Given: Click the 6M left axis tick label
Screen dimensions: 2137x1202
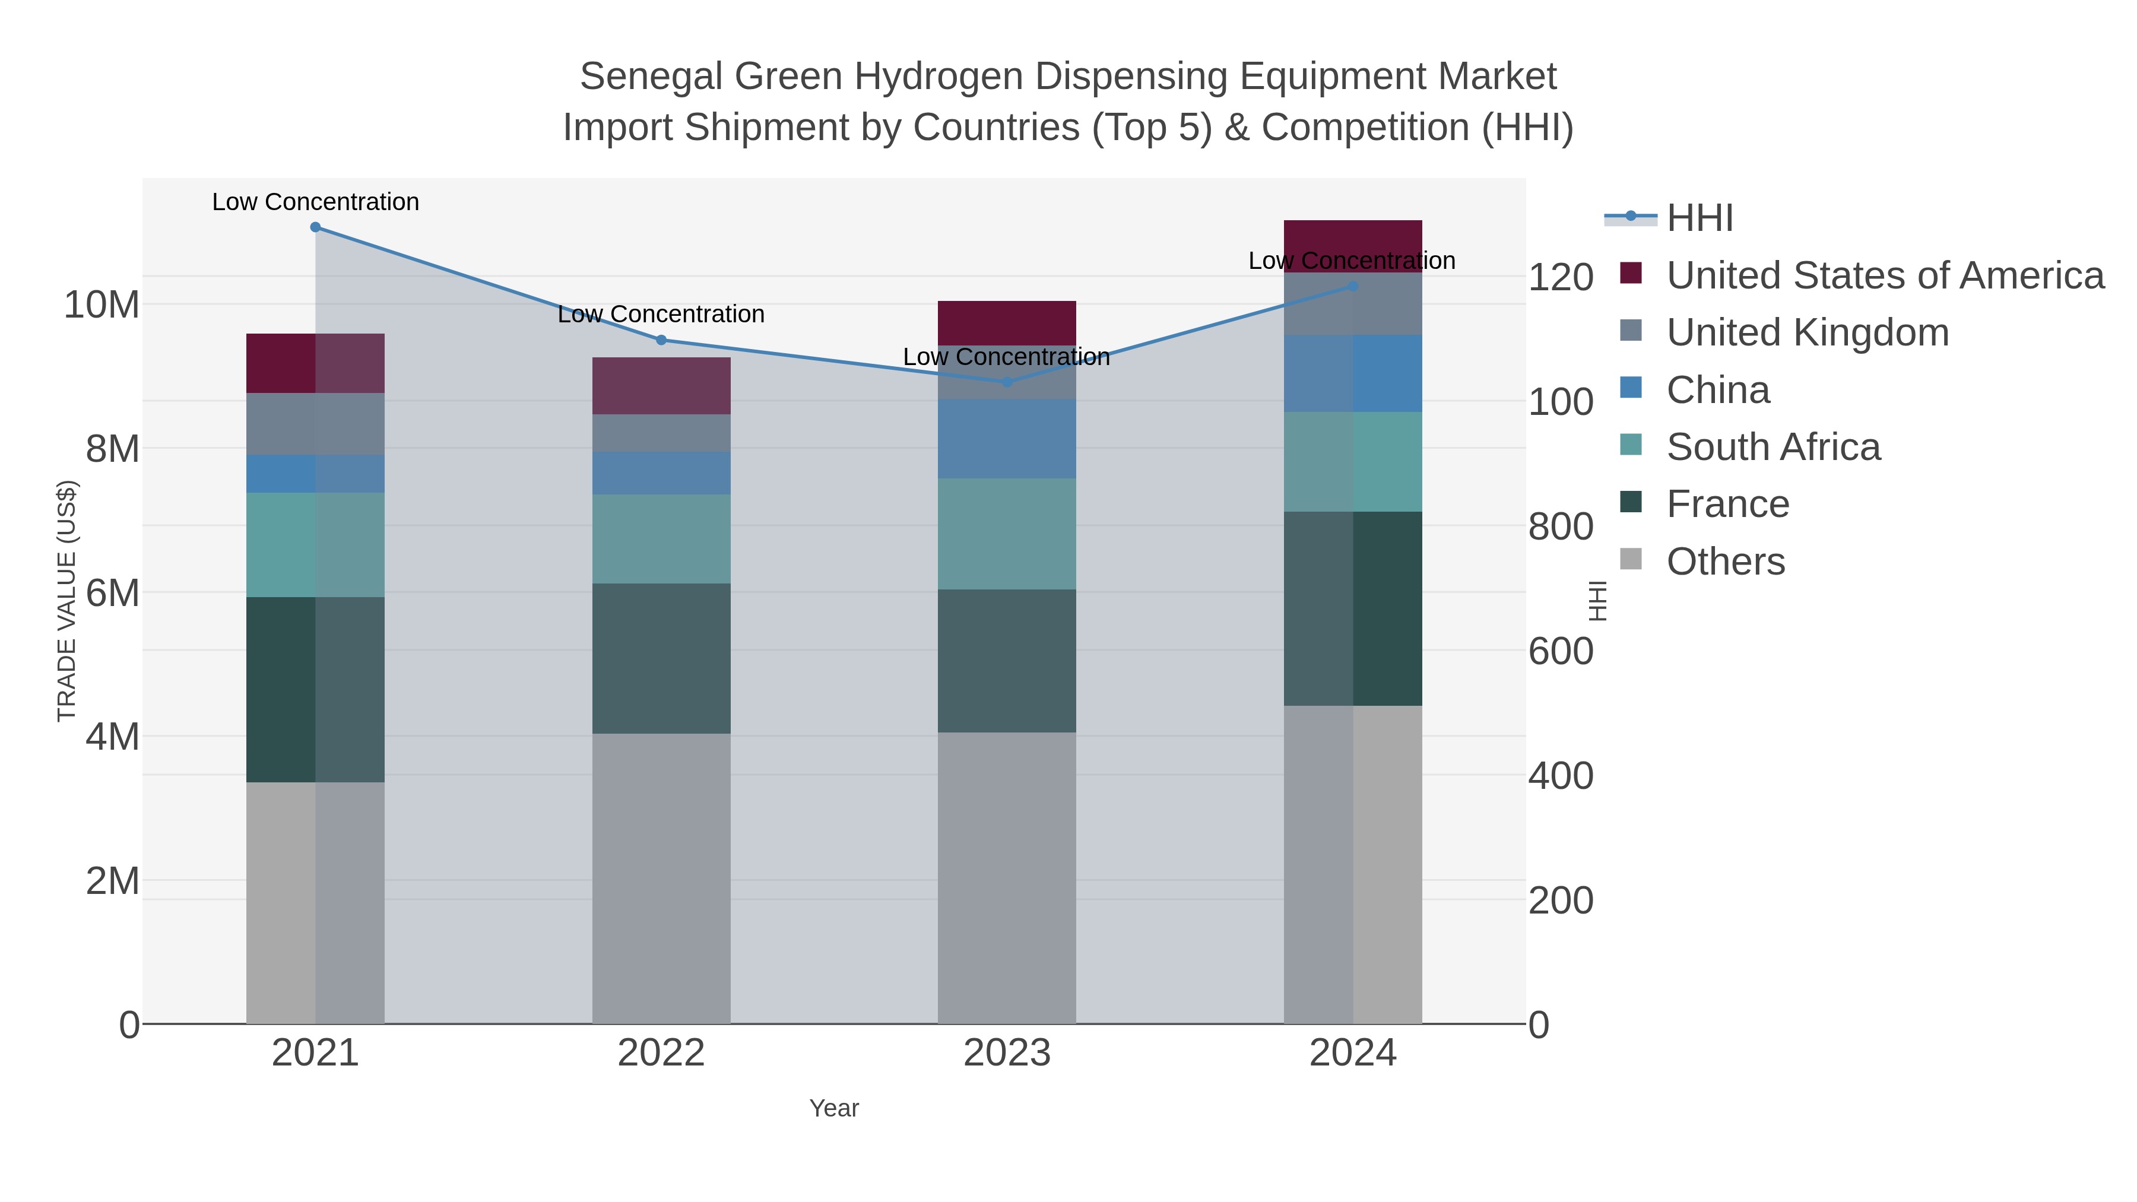Looking at the screenshot, I should pyautogui.click(x=112, y=593).
